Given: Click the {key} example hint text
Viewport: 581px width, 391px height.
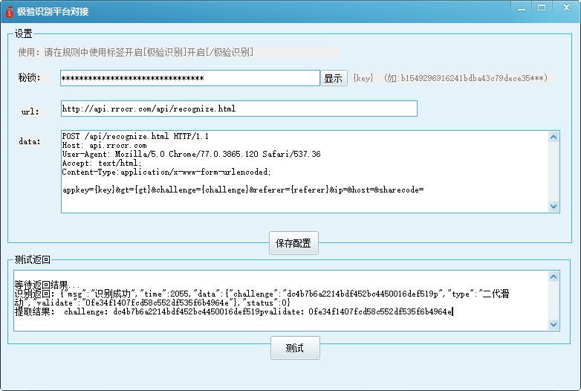Looking at the screenshot, I should (x=453, y=77).
